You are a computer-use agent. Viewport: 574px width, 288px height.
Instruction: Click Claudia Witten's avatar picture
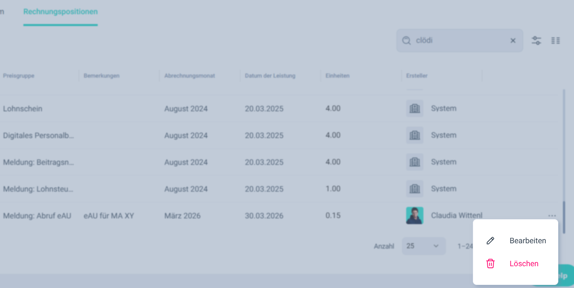click(415, 215)
